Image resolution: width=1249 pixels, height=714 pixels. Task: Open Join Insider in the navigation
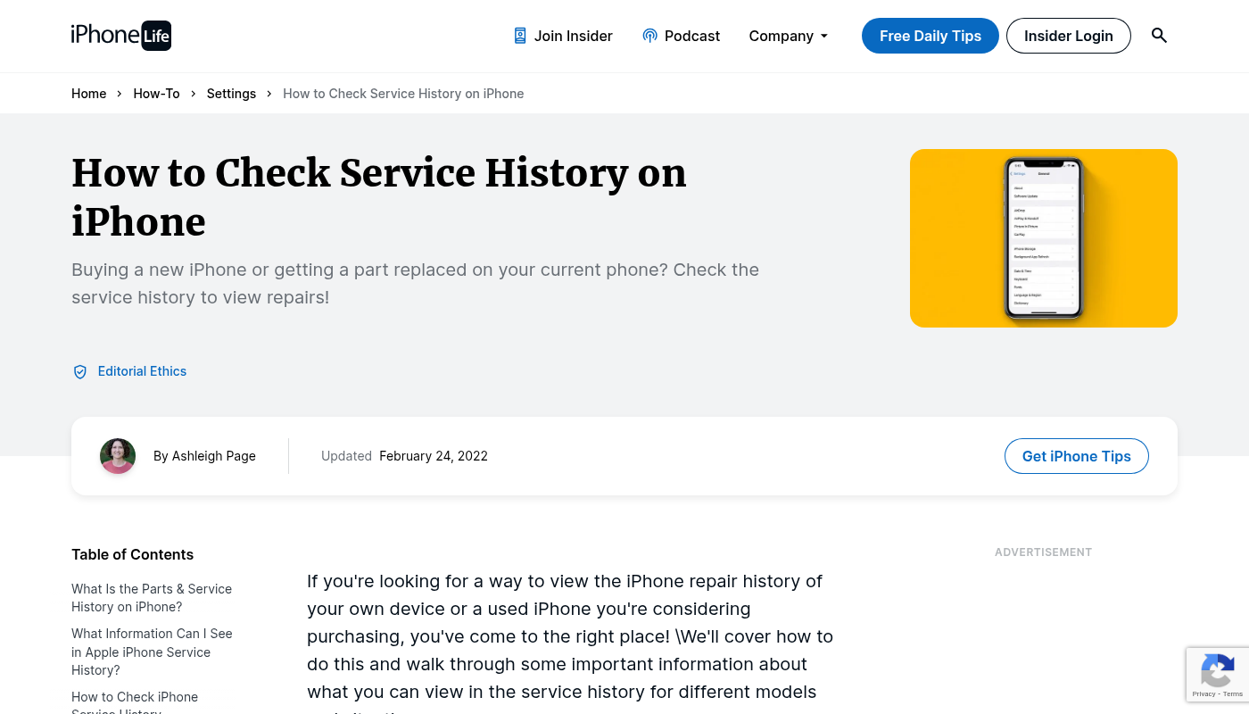point(573,36)
